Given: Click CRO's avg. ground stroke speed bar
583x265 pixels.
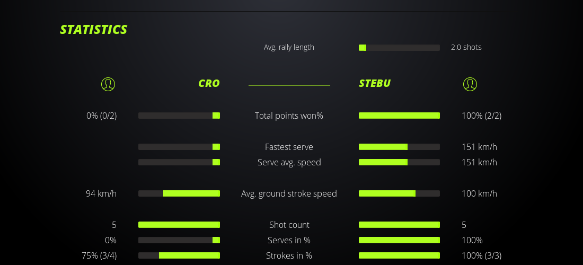Looking at the screenshot, I should [x=179, y=193].
